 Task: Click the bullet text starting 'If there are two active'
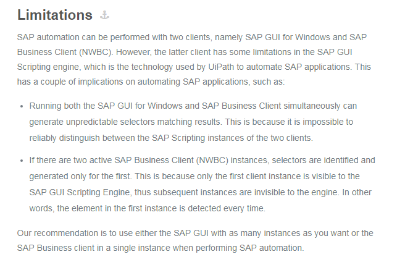pos(203,184)
